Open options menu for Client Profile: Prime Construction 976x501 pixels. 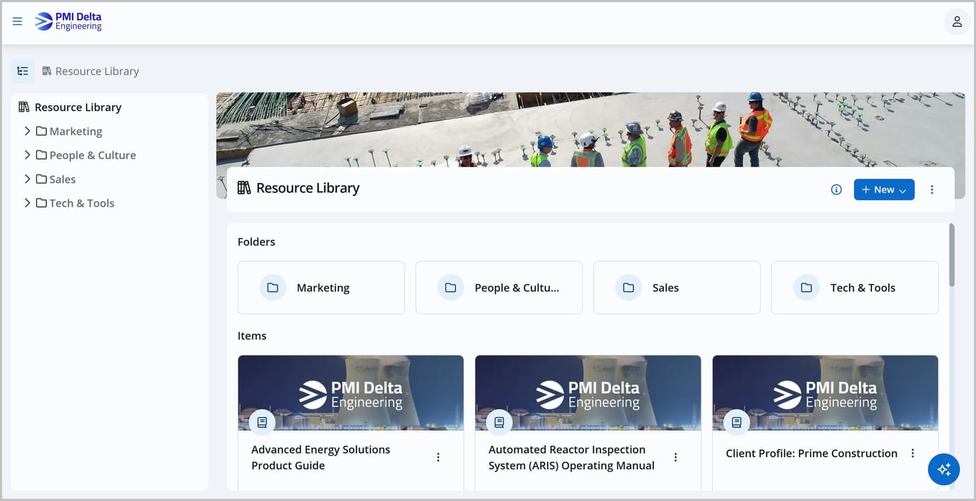click(913, 454)
